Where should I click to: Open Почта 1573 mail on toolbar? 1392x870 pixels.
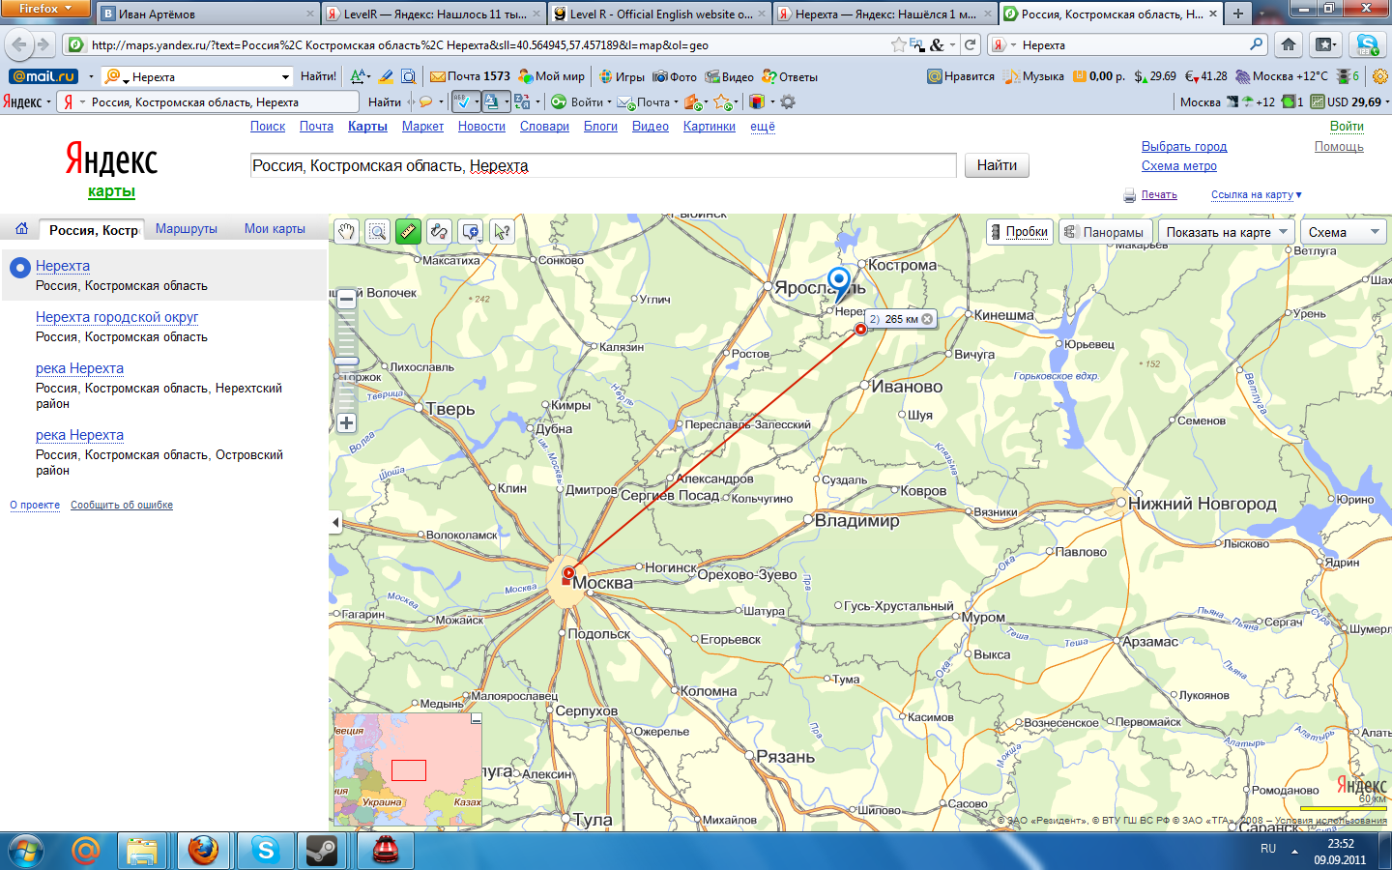(470, 76)
